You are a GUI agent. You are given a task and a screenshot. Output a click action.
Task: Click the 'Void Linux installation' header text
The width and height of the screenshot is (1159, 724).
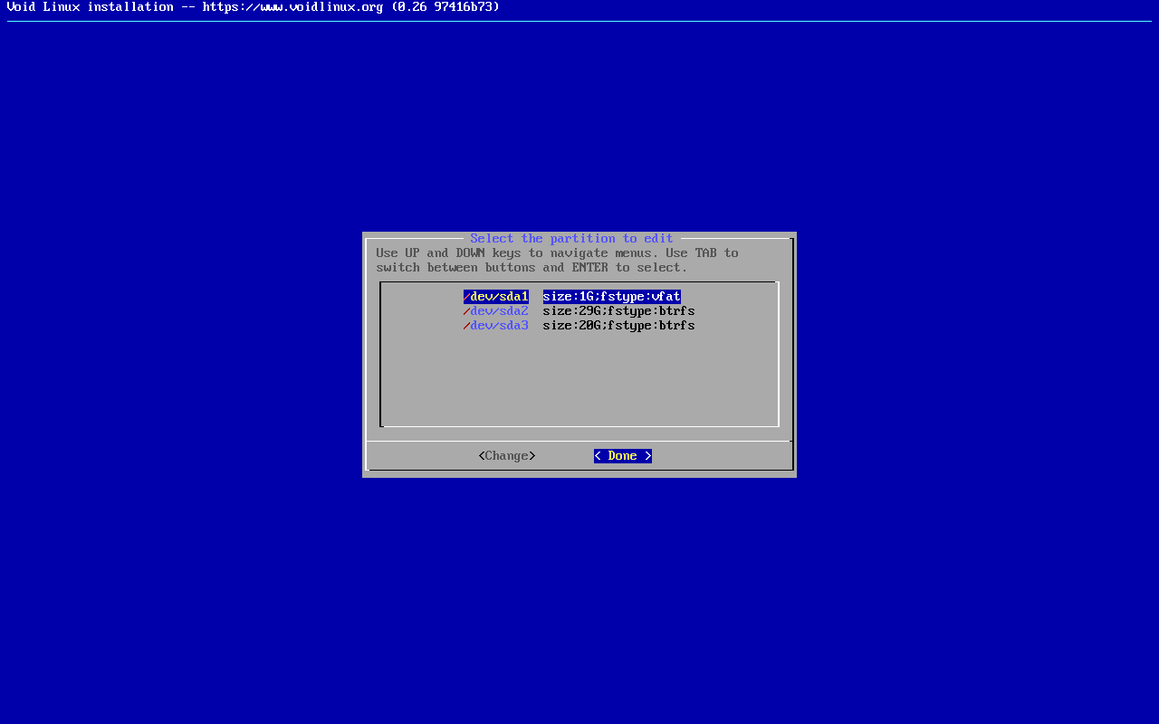coord(90,7)
